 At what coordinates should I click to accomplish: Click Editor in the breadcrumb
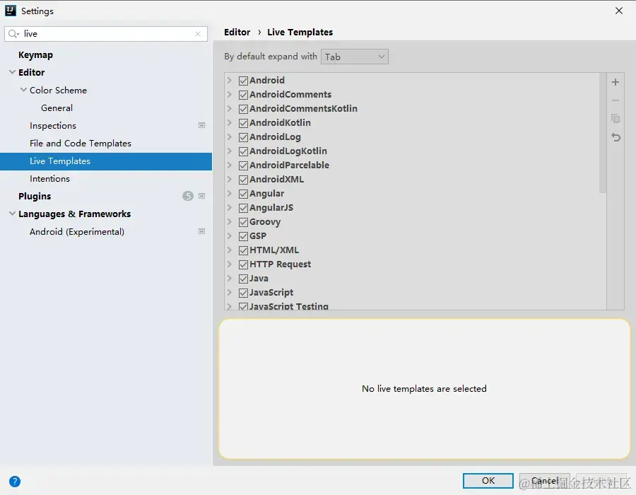[237, 32]
